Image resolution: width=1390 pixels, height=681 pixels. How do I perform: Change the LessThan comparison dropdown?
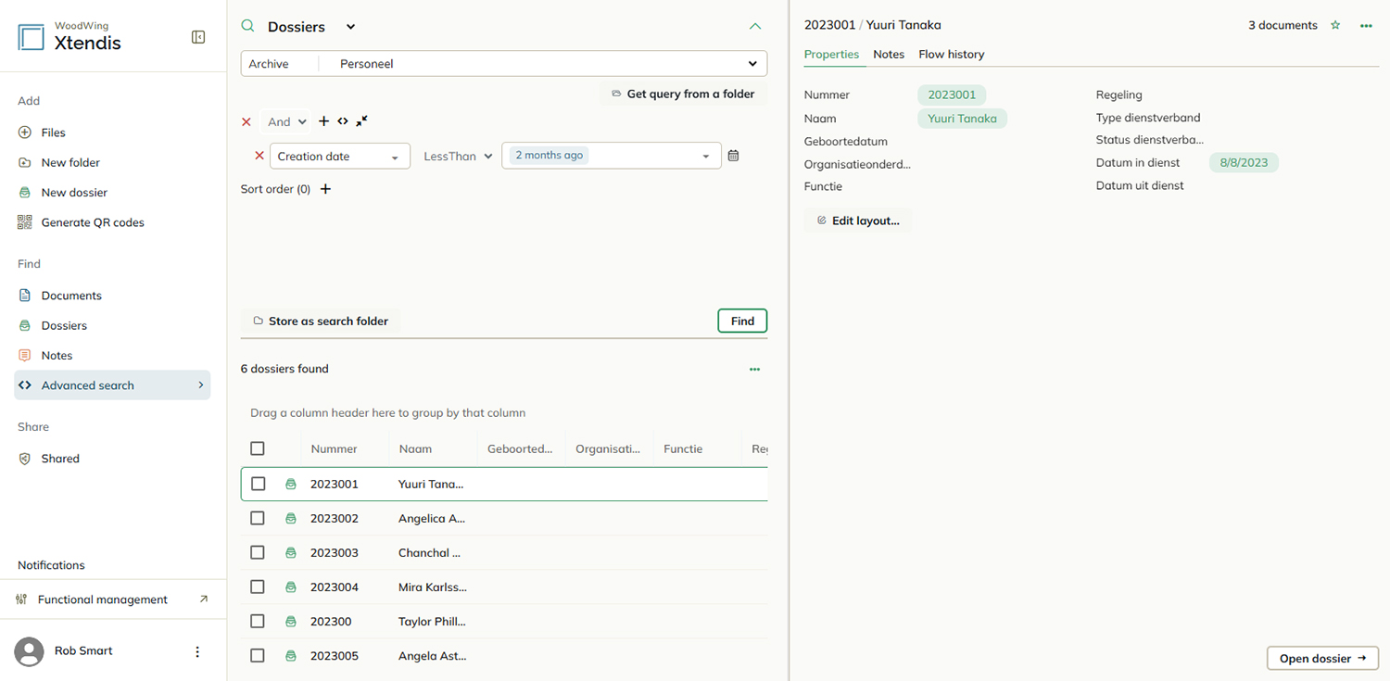(x=457, y=156)
